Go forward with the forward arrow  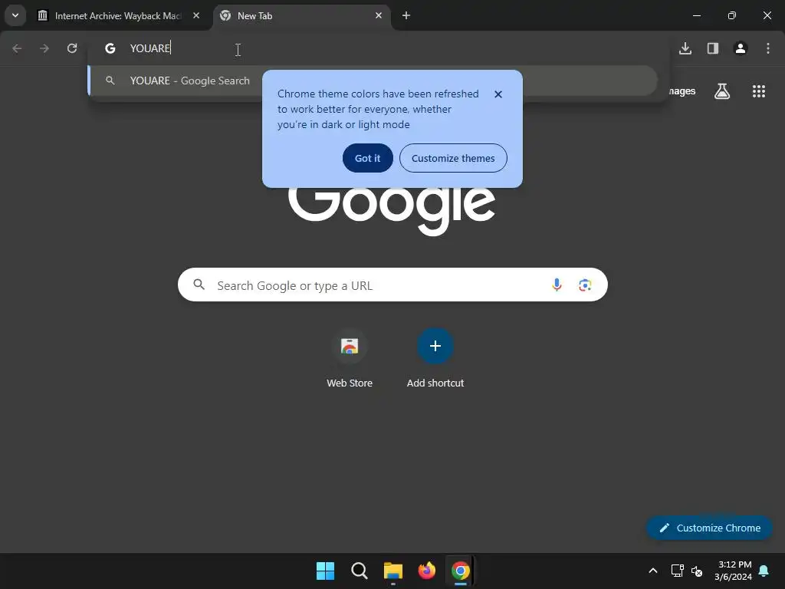pyautogui.click(x=44, y=48)
